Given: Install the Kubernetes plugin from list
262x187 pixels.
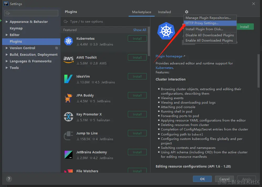Looking at the screenshot, I should [137, 38].
